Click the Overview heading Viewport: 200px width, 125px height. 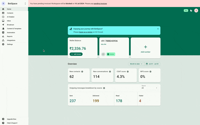point(72,64)
